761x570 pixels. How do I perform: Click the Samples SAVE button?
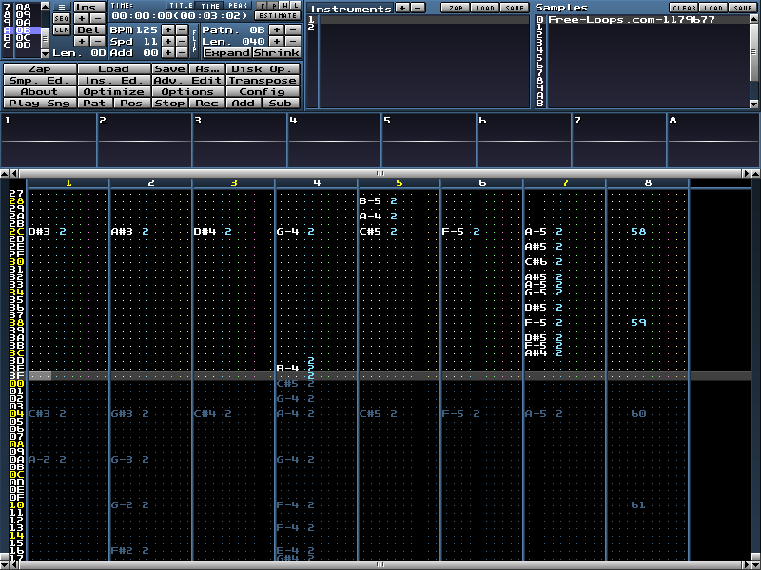point(743,8)
